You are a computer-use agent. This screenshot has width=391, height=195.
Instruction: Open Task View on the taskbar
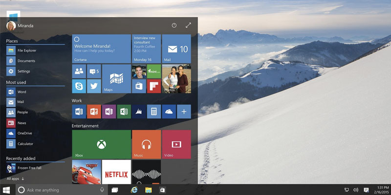(x=115, y=190)
